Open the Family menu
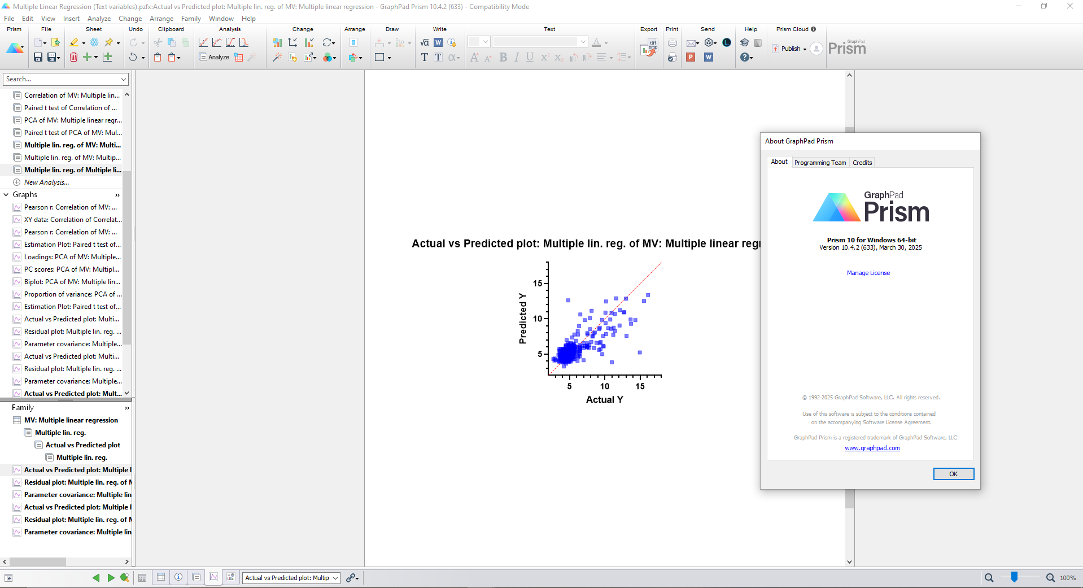Image resolution: width=1083 pixels, height=588 pixels. coord(191,19)
